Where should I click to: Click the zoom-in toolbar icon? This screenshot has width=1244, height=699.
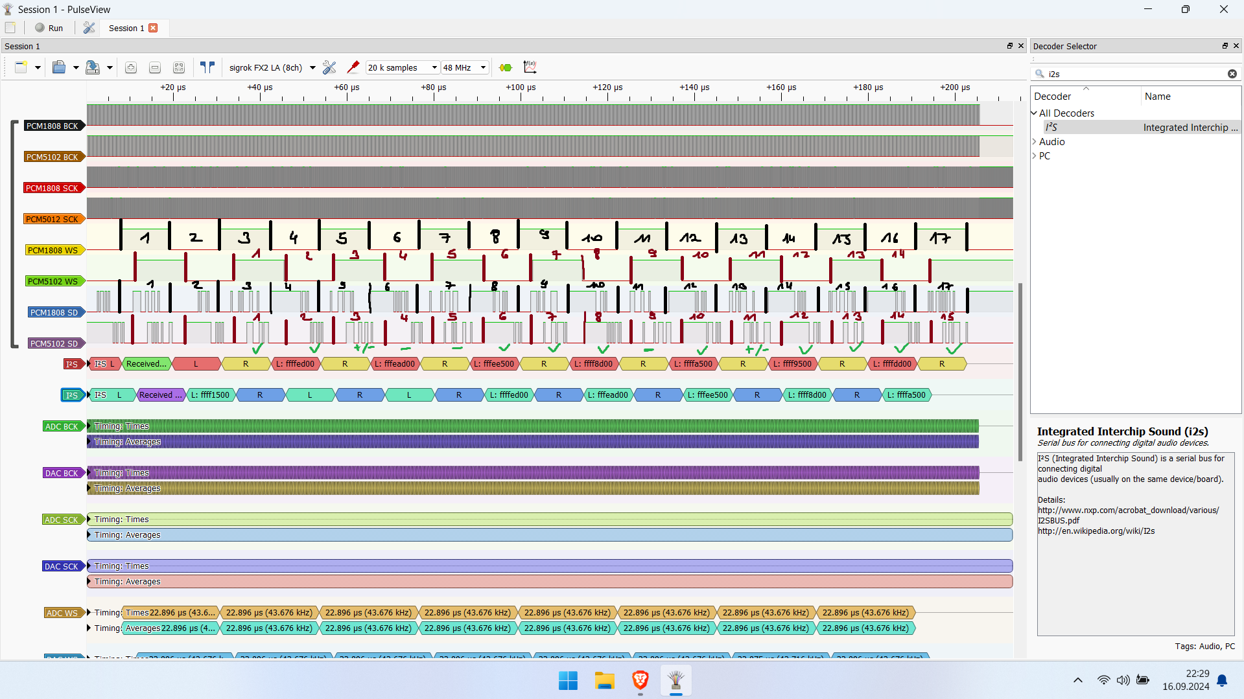[x=131, y=67]
